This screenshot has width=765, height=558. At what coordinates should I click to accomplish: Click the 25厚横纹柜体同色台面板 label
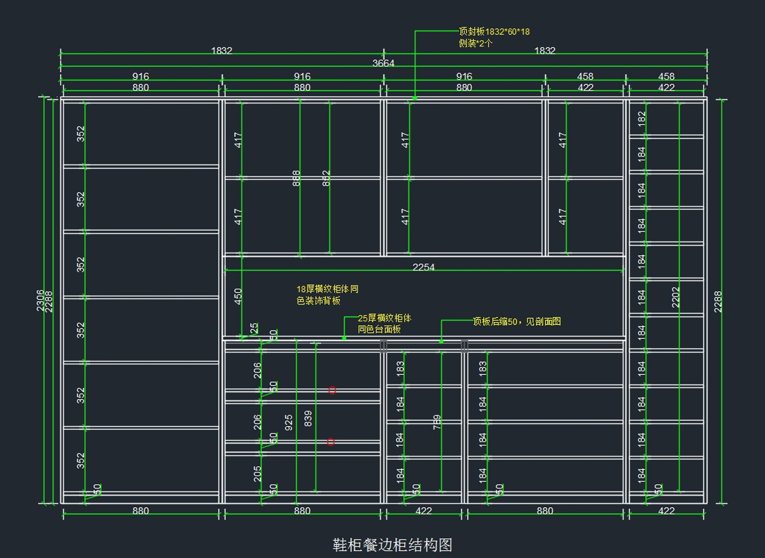click(384, 323)
